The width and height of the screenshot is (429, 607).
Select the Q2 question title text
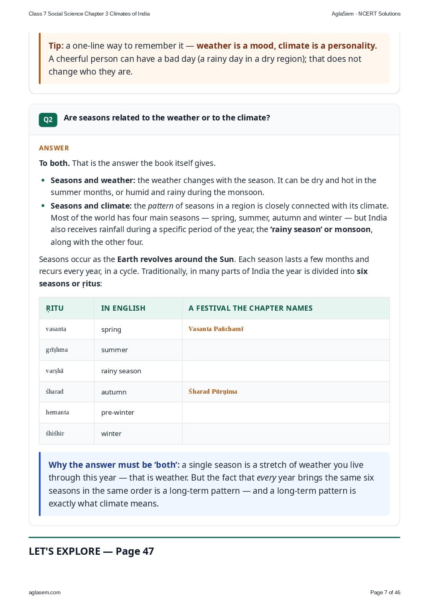coord(167,118)
